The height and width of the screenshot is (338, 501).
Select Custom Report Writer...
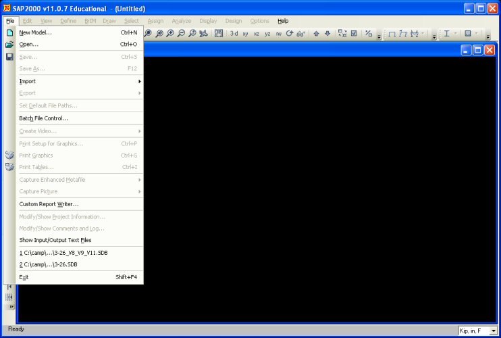[79, 204]
